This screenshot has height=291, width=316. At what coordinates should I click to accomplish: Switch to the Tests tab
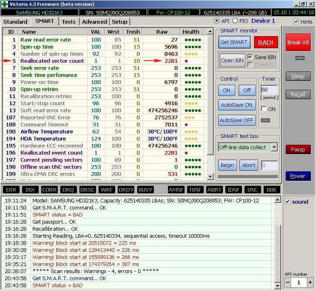[69, 22]
